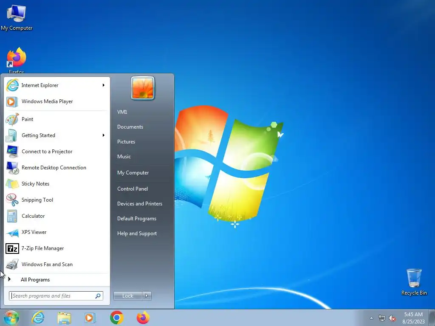
Task: Click the user account flower picture
Action: pos(143,88)
